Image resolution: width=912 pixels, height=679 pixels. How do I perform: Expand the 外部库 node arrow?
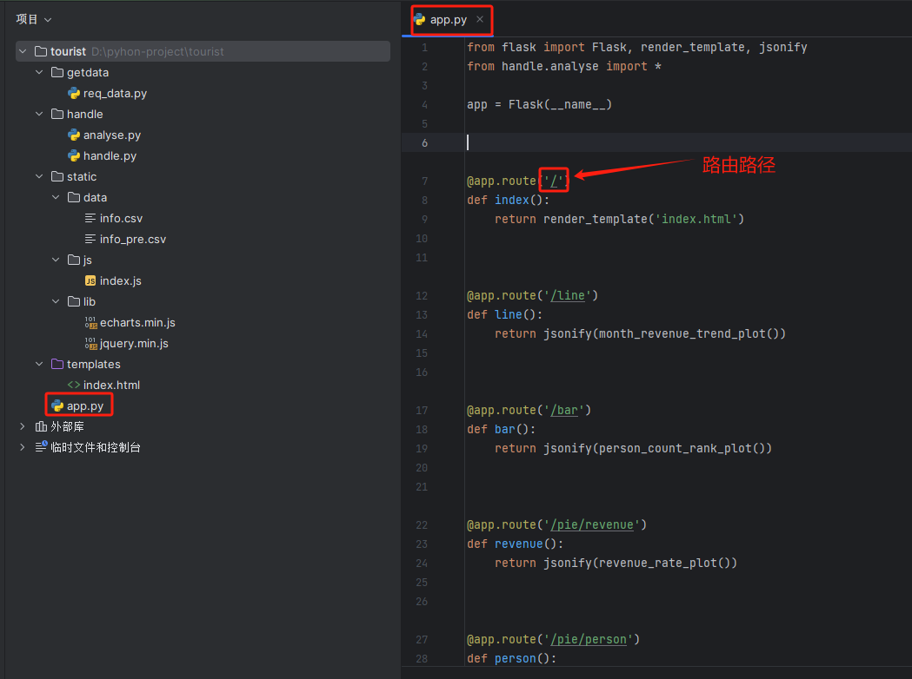(x=23, y=427)
